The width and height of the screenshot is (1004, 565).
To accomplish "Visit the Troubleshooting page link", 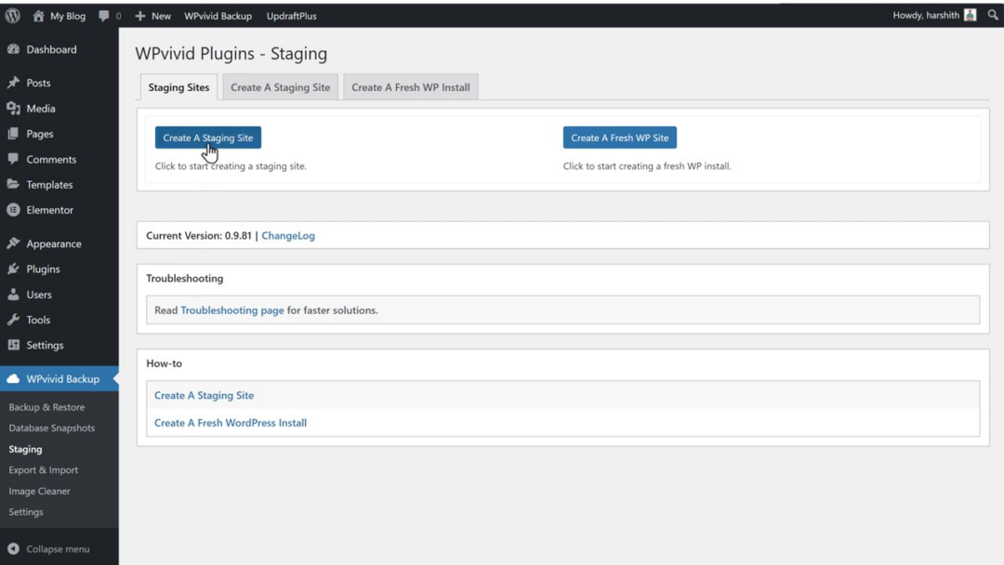I will tap(232, 309).
